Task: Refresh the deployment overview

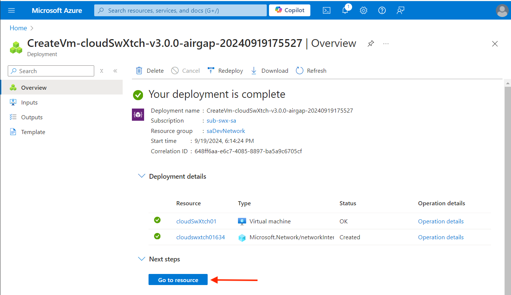Action: (311, 71)
